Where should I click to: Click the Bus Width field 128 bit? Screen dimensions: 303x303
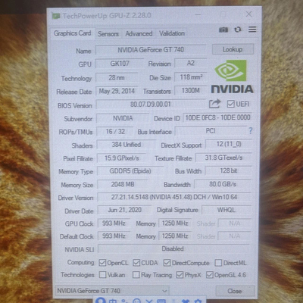tap(229, 171)
